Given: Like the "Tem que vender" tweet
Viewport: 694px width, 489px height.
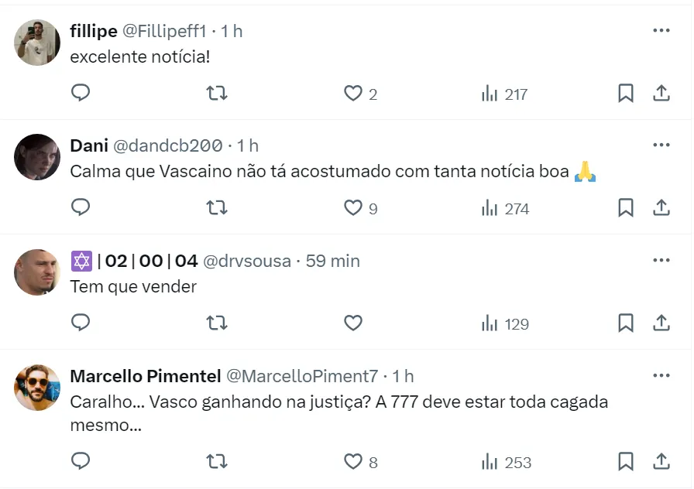Looking at the screenshot, I should pos(353,323).
